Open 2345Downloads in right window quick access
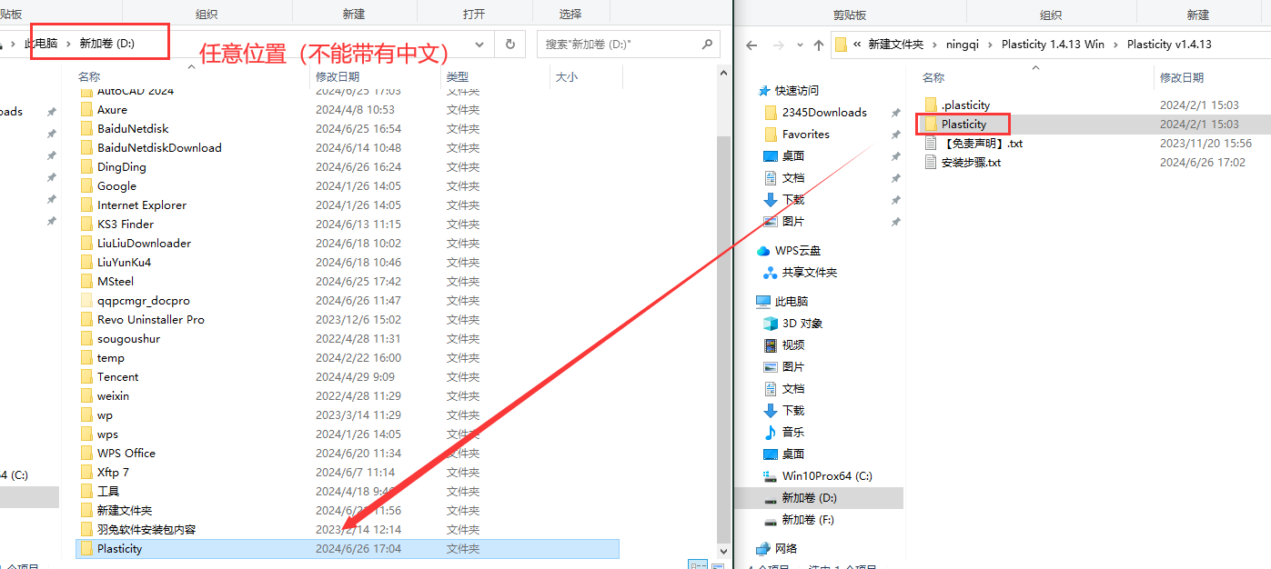This screenshot has width=1271, height=569. [824, 113]
